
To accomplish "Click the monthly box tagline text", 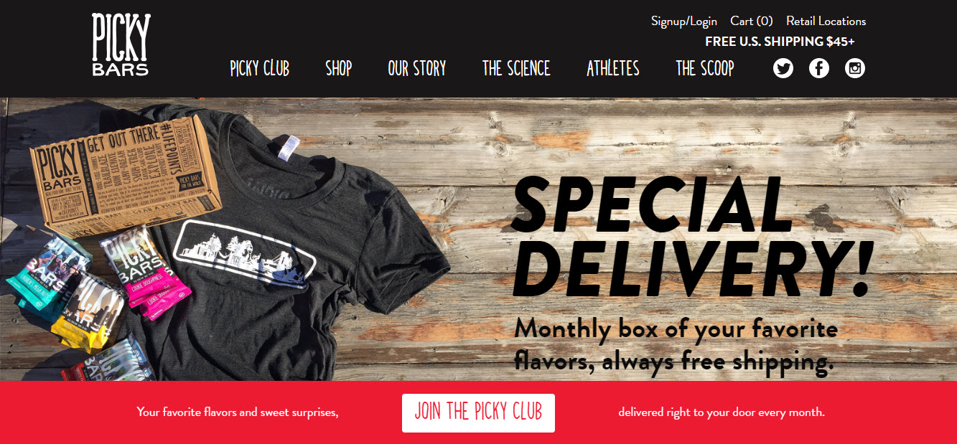I will click(676, 345).
